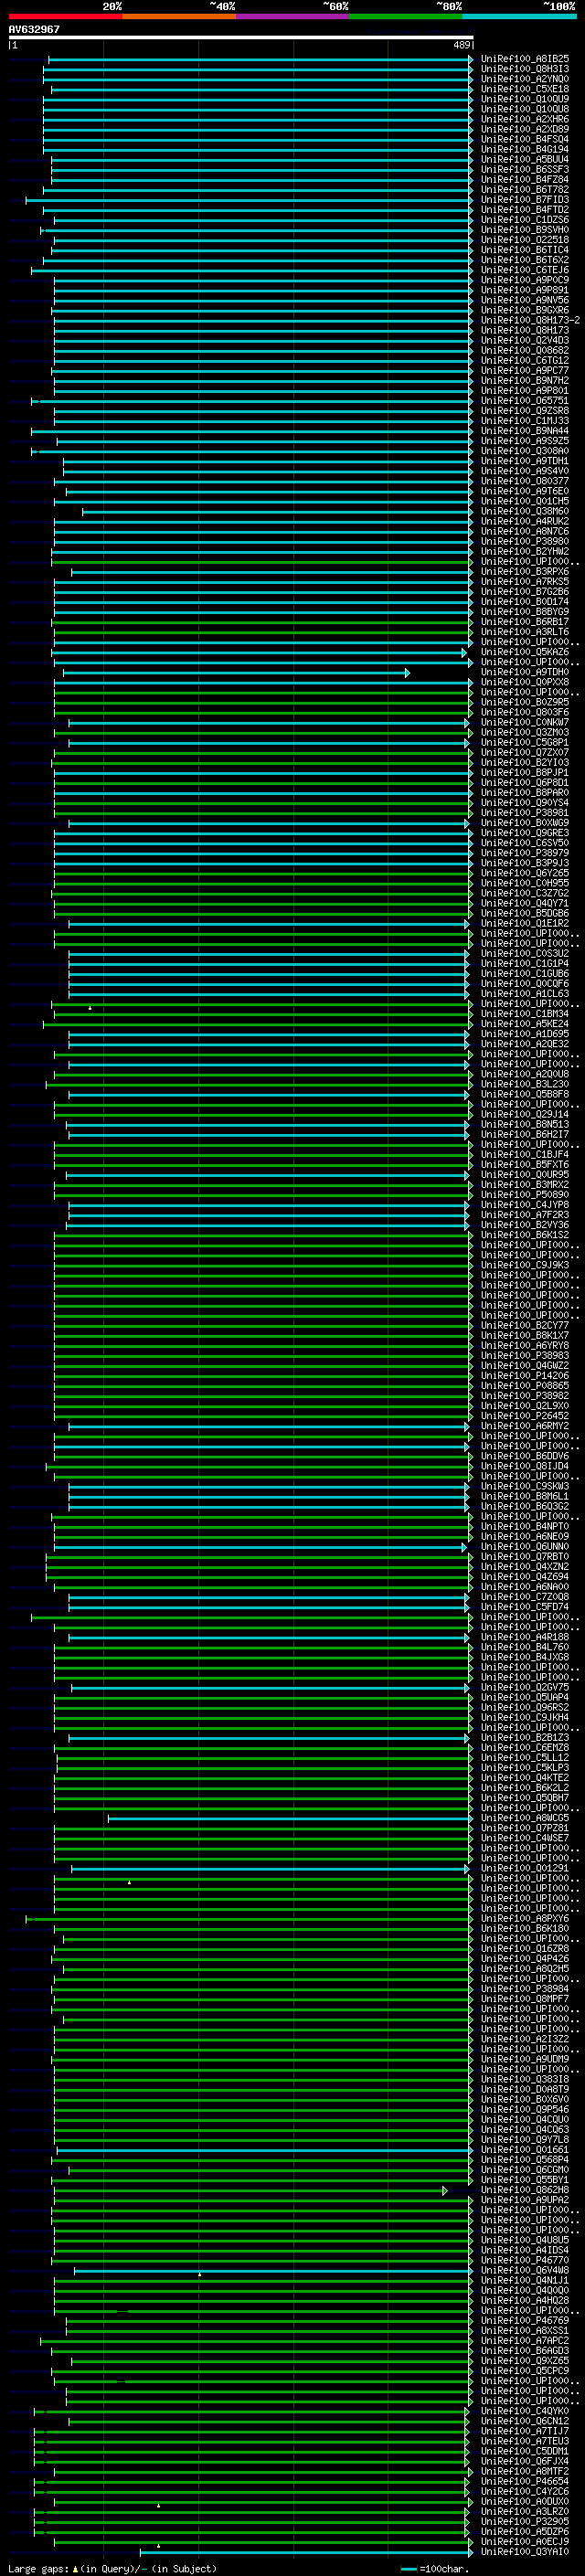Viewport: 585px width, 2576px height.
Task: Select the UniRef100_P38981 label
Action: (524, 812)
